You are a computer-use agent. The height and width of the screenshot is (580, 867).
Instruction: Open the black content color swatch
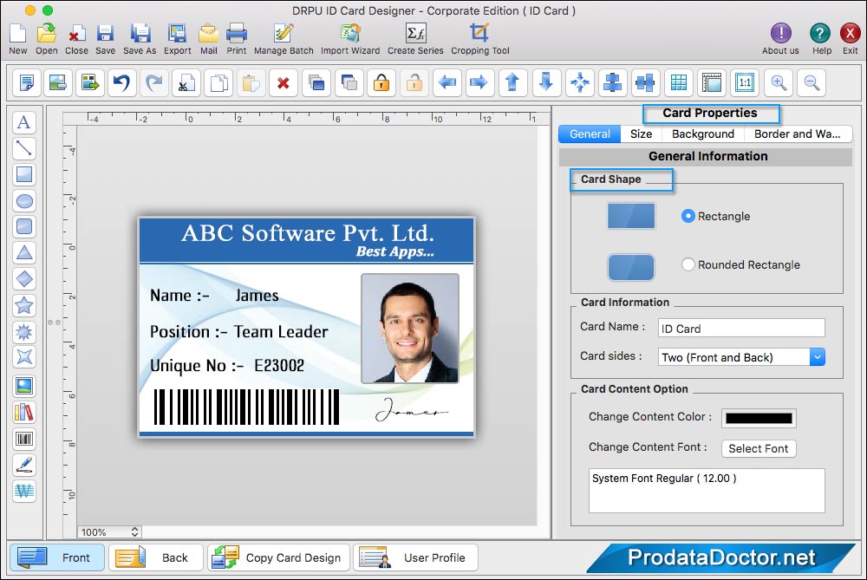758,419
